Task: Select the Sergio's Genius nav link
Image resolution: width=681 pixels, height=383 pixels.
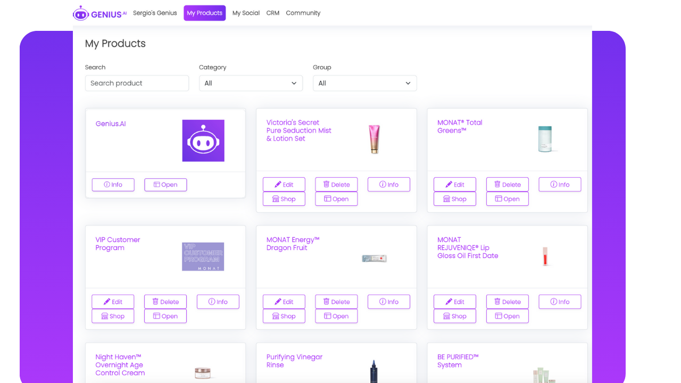Action: pos(155,13)
